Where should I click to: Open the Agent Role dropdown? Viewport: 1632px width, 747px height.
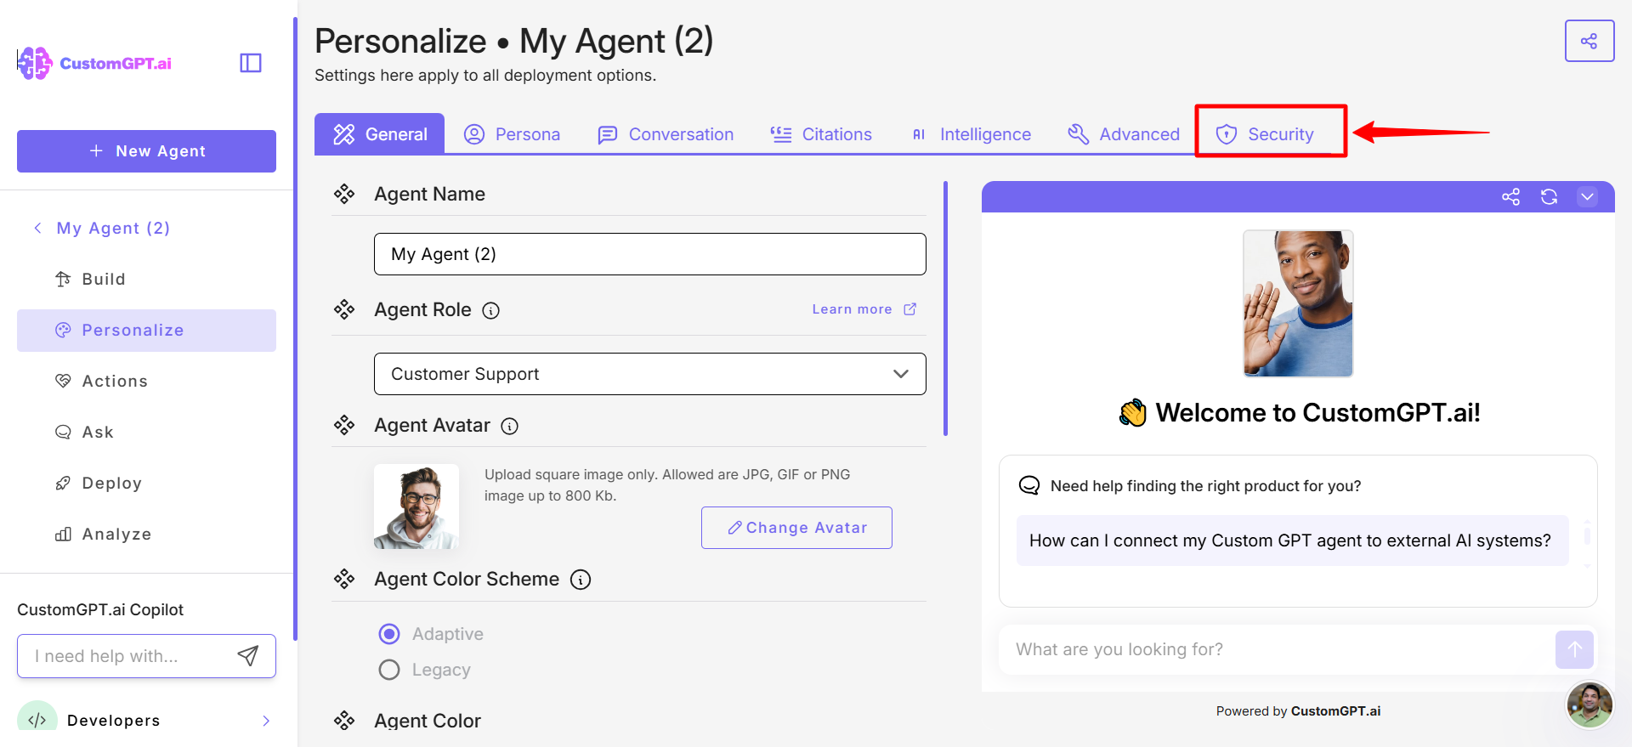(x=649, y=374)
